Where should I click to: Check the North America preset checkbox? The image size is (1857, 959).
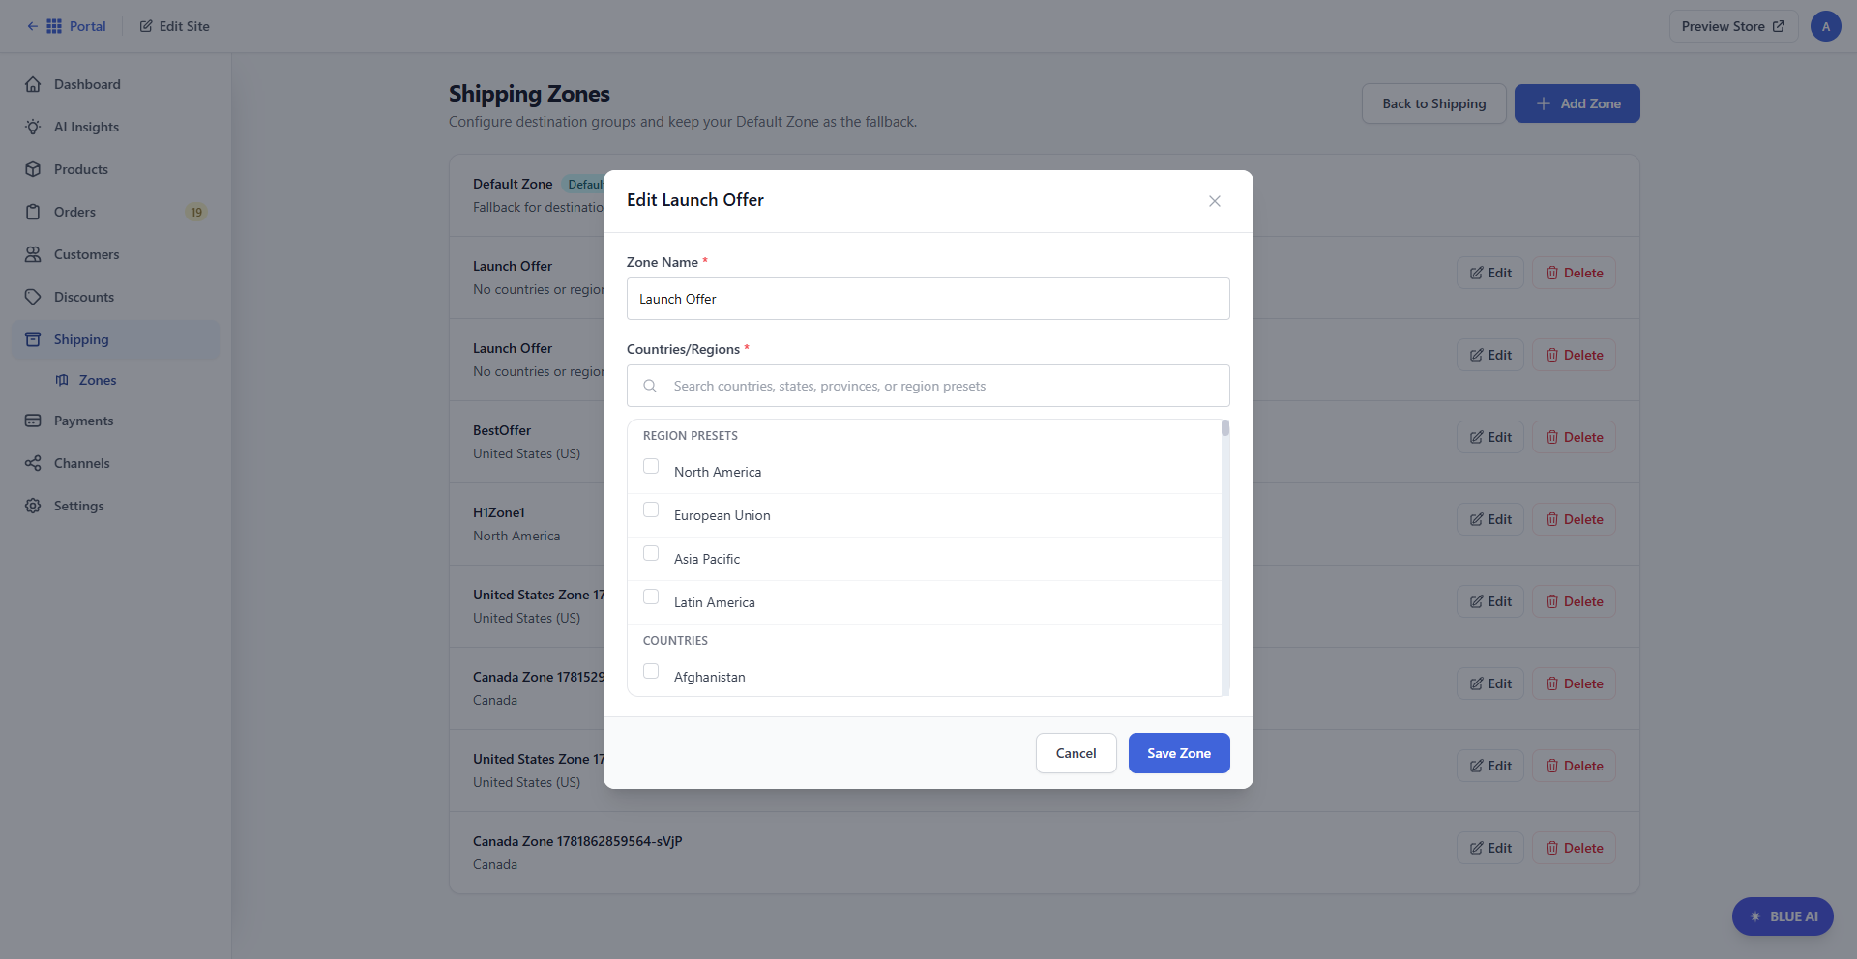tap(651, 466)
